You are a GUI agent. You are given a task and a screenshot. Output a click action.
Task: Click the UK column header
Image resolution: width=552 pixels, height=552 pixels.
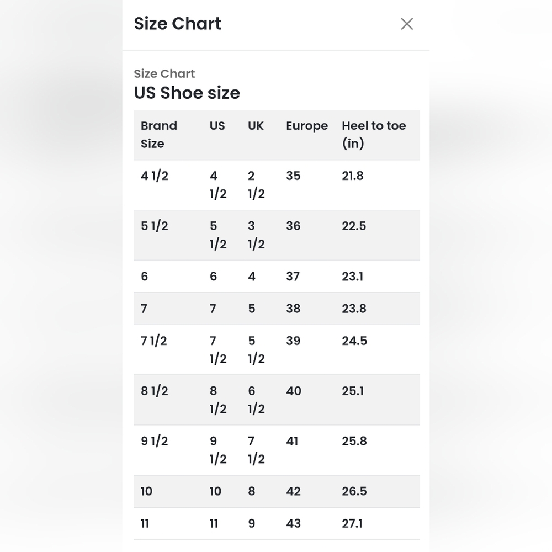tap(256, 126)
